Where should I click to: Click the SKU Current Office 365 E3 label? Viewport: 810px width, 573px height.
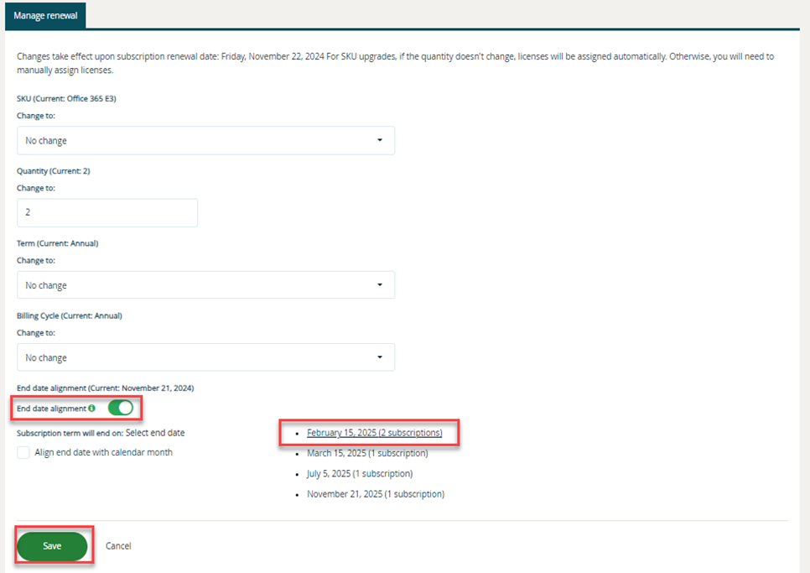click(66, 98)
